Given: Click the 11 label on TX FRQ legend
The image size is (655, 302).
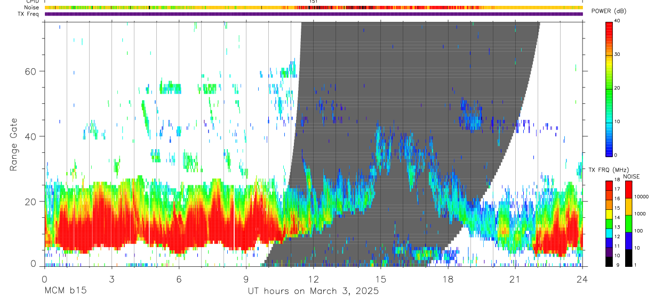Looking at the screenshot, I should [617, 246].
